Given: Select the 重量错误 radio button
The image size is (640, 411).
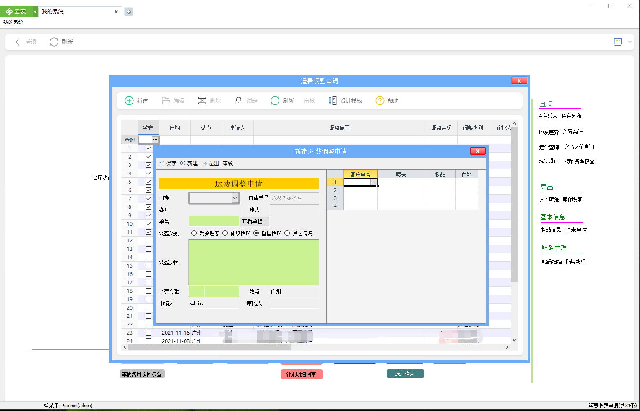Looking at the screenshot, I should pyautogui.click(x=256, y=233).
